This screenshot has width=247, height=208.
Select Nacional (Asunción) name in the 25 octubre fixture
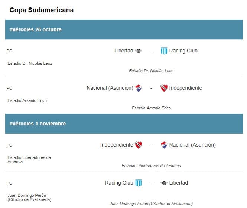(x=110, y=88)
